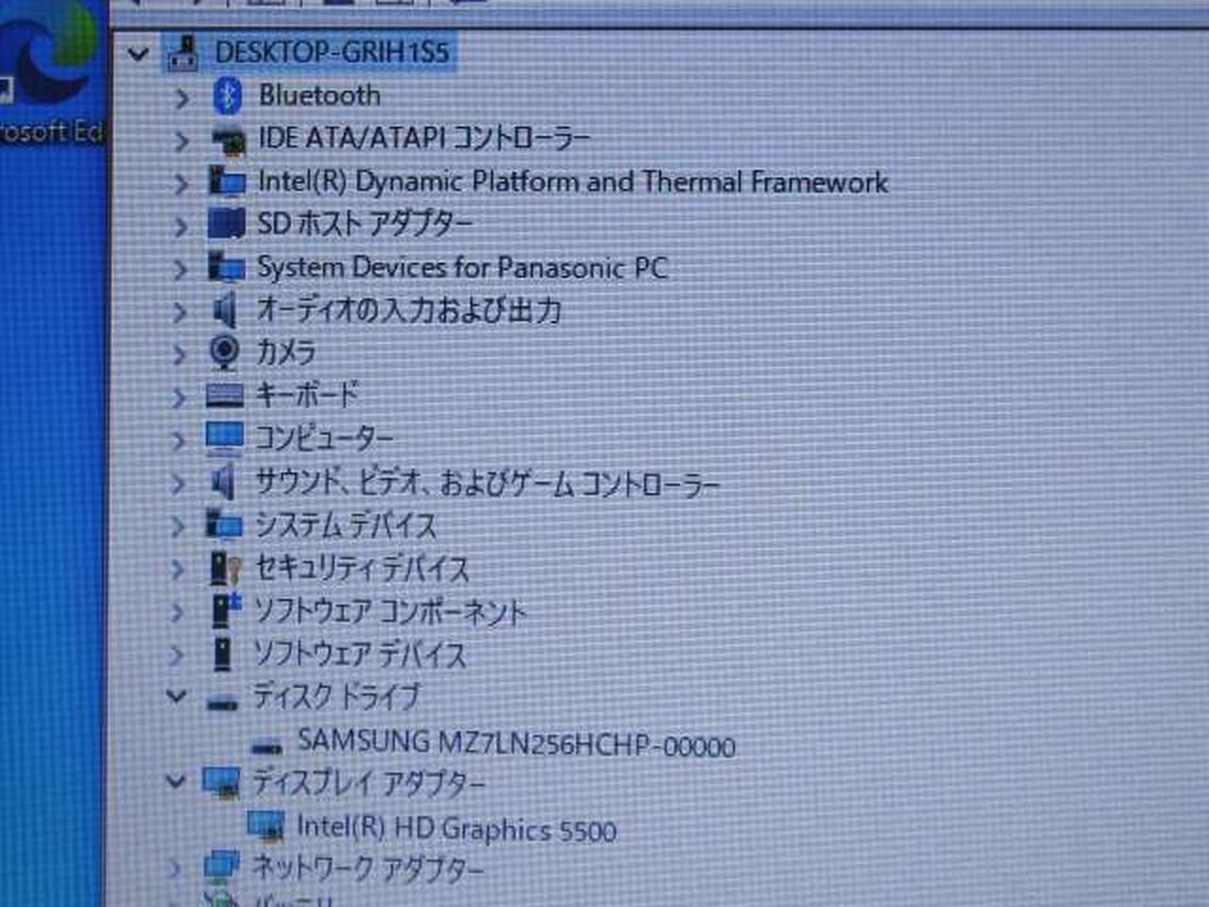Image resolution: width=1209 pixels, height=907 pixels.
Task: Click the Bluetooth category icon
Action: coord(227,95)
